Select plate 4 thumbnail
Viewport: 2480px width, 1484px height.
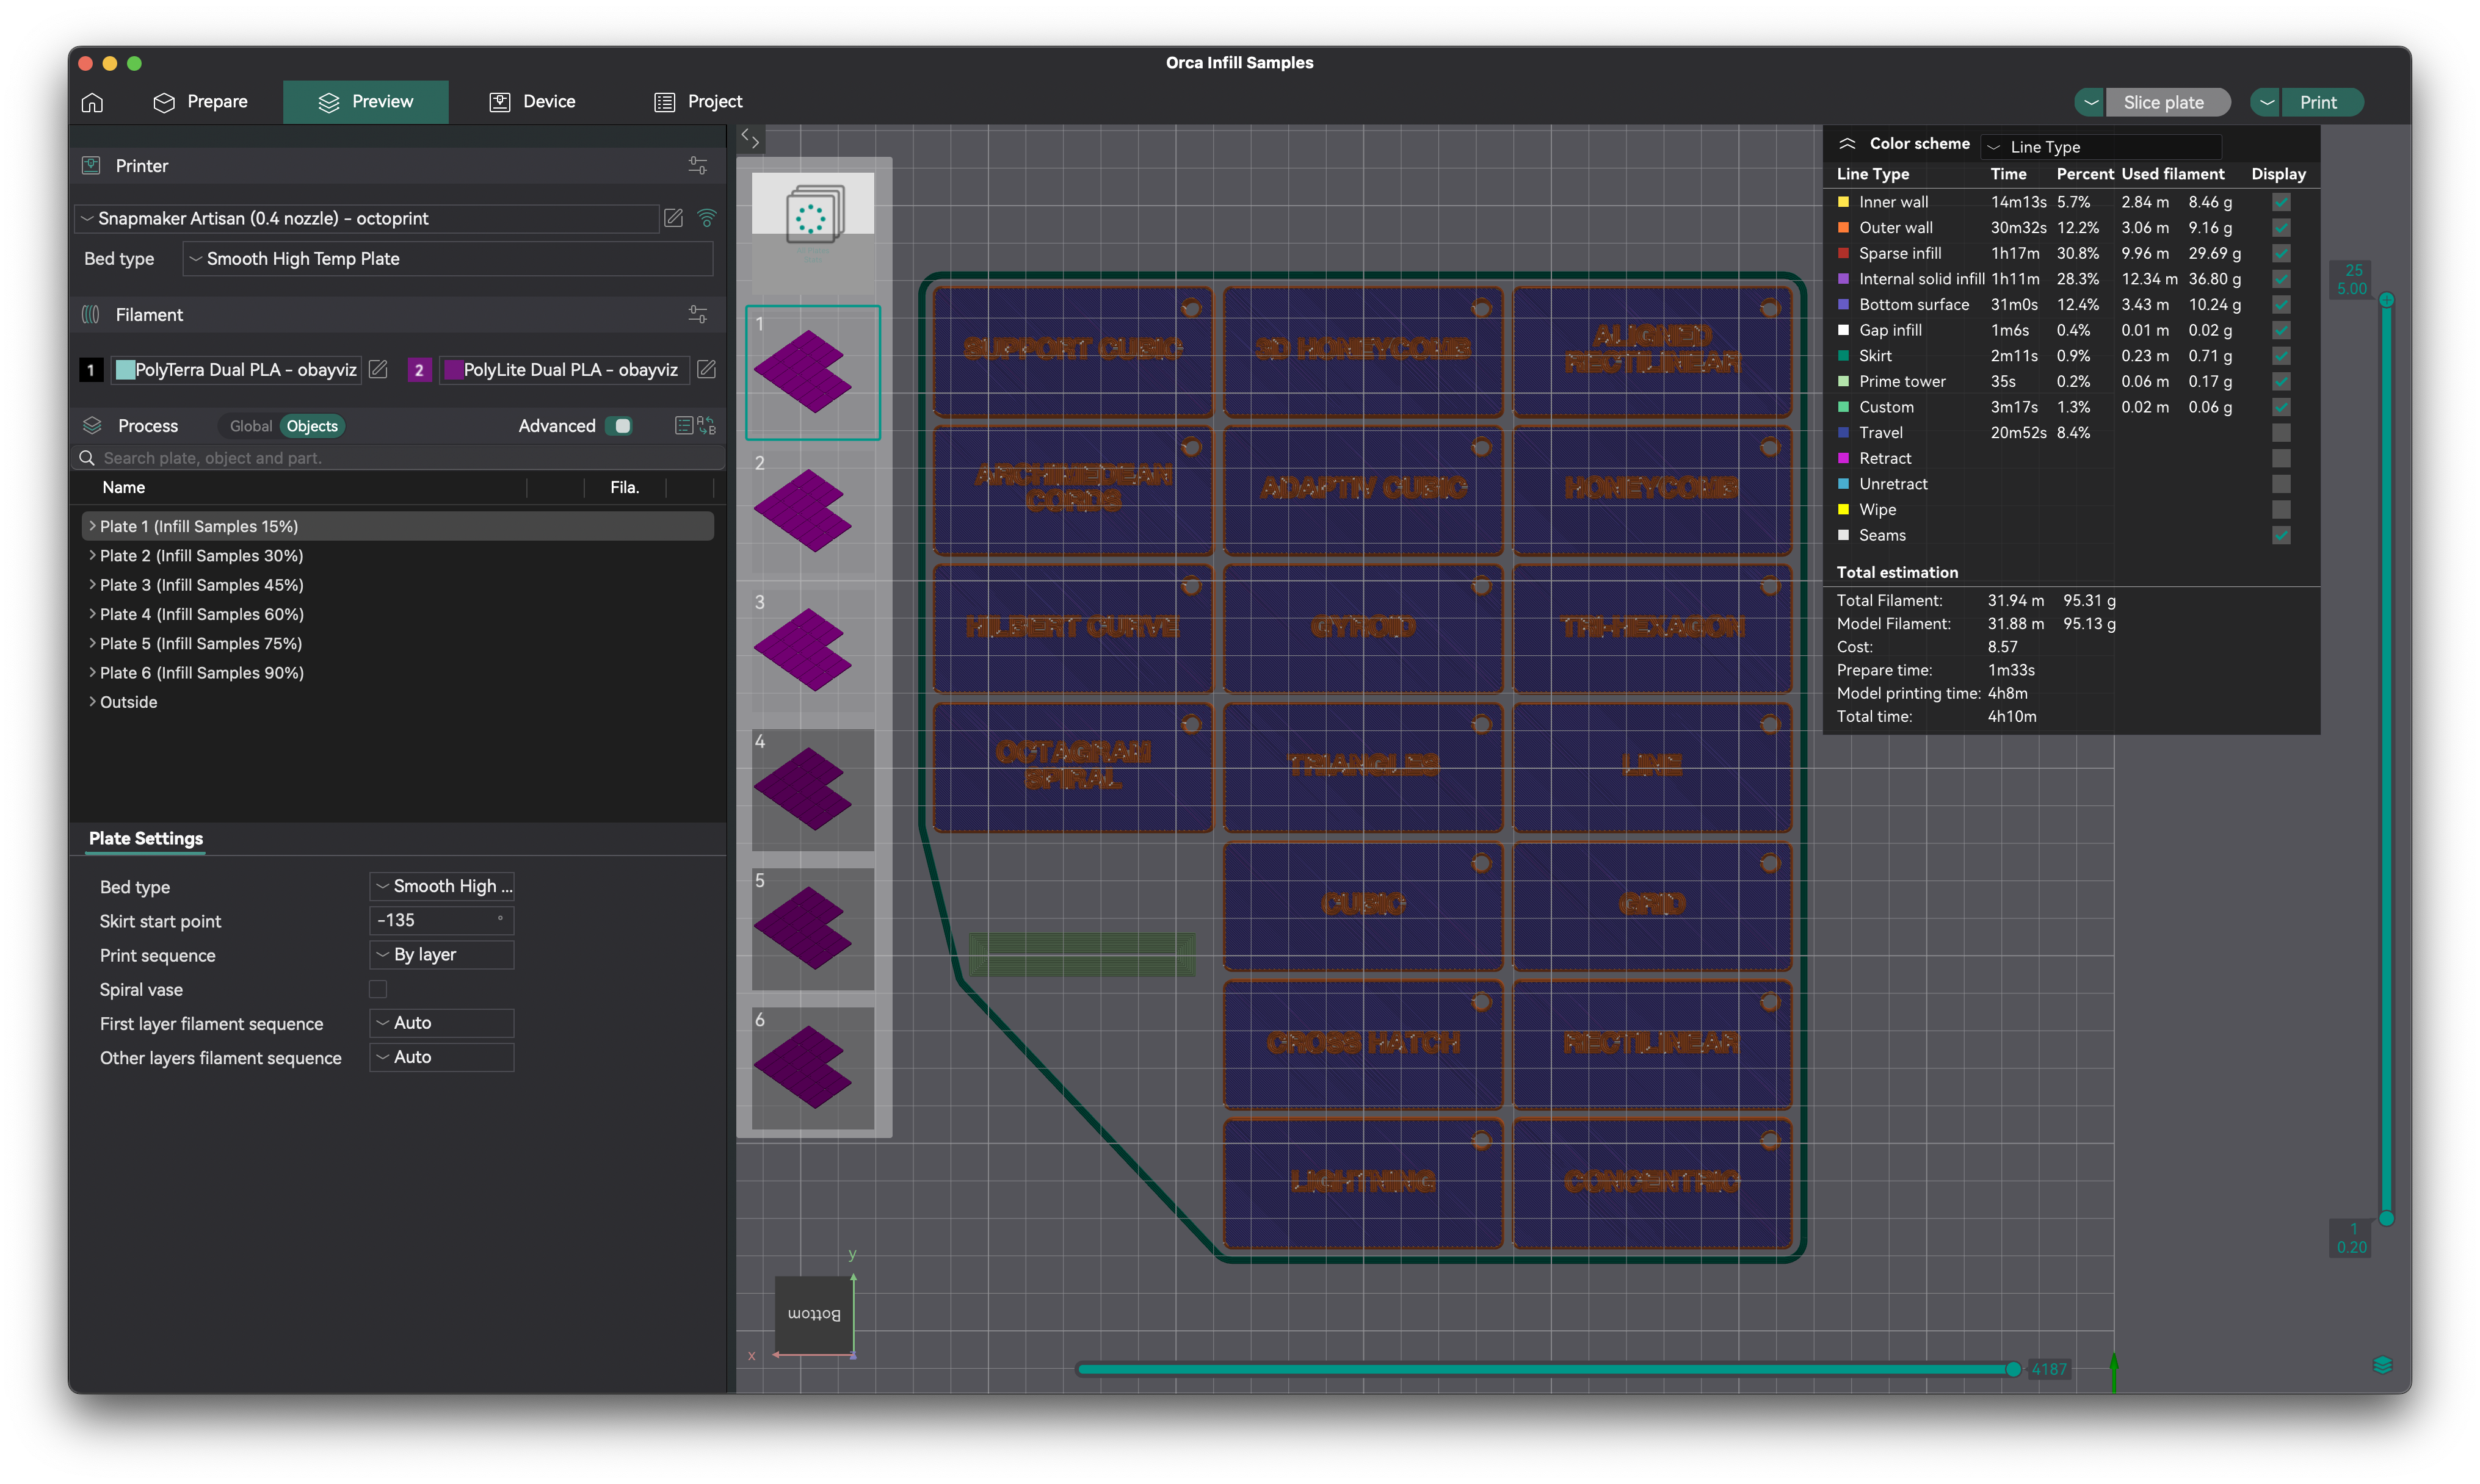tap(813, 789)
